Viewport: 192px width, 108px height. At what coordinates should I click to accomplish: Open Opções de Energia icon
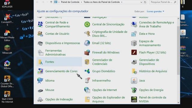(134, 90)
